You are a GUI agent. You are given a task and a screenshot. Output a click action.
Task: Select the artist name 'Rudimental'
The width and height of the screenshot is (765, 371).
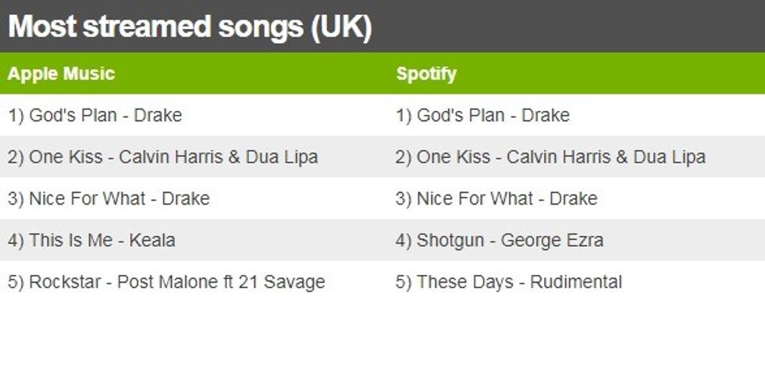(x=576, y=282)
